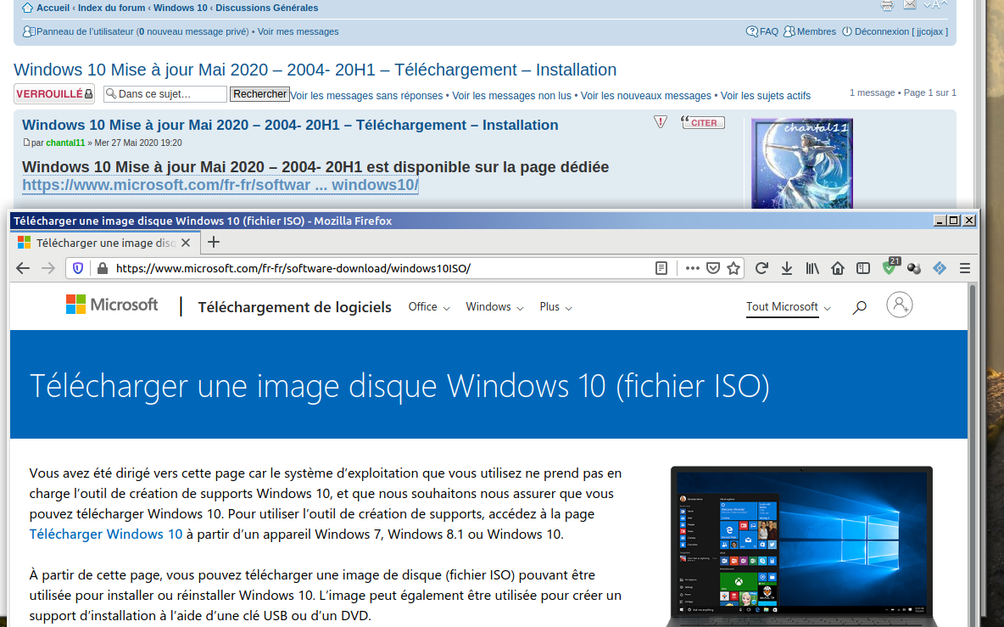Expand Plus dropdown on Microsoft page
Screen dimensions: 1004x627
[555, 307]
